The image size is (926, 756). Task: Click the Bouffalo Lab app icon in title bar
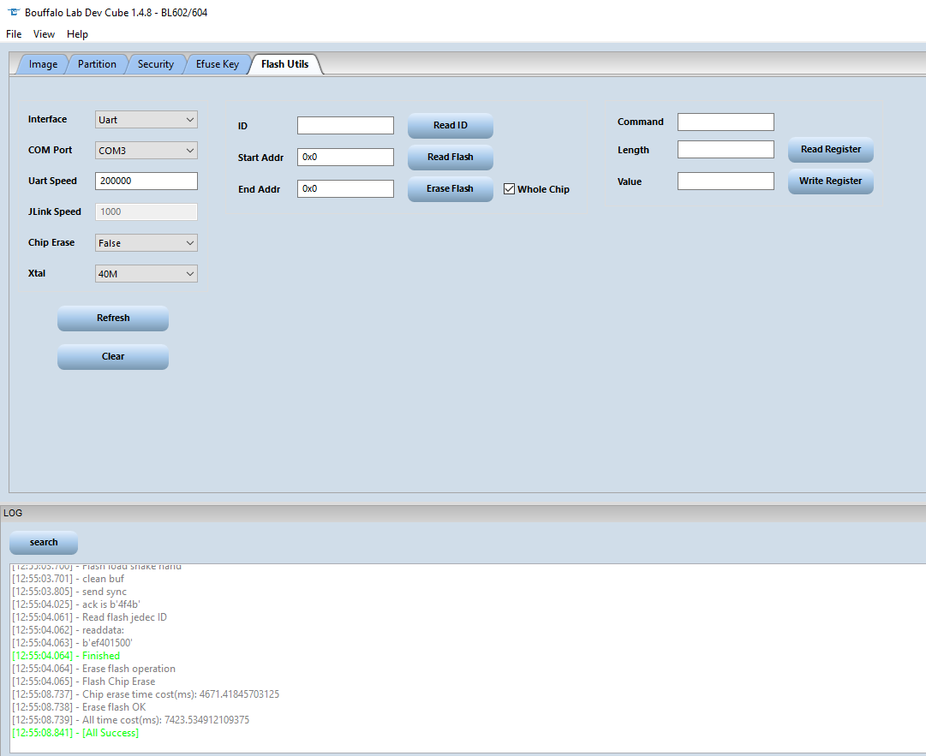14,12
